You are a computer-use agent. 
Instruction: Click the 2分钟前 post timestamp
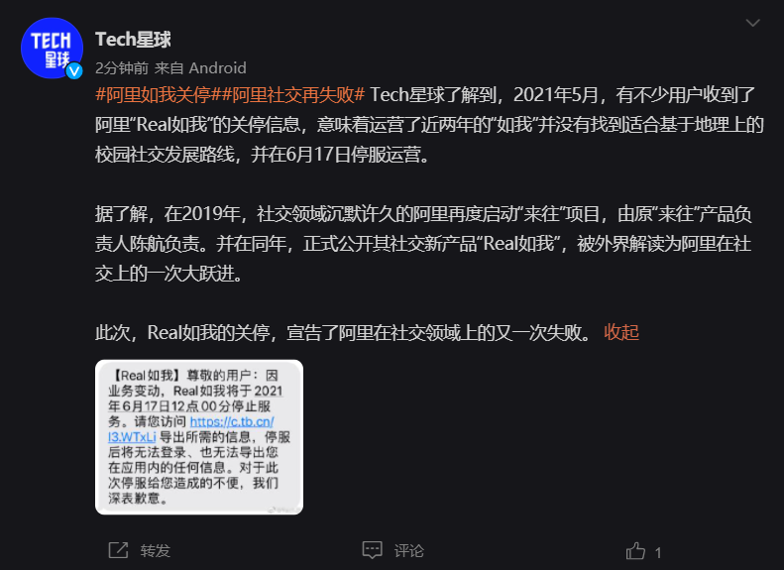coord(122,68)
